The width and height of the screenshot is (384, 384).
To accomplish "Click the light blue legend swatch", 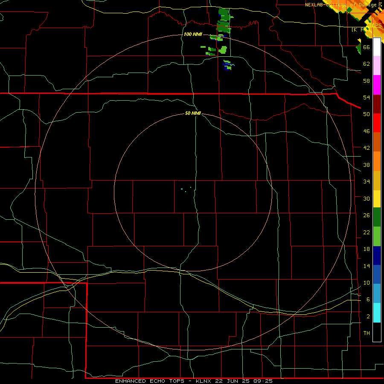I will (x=377, y=293).
